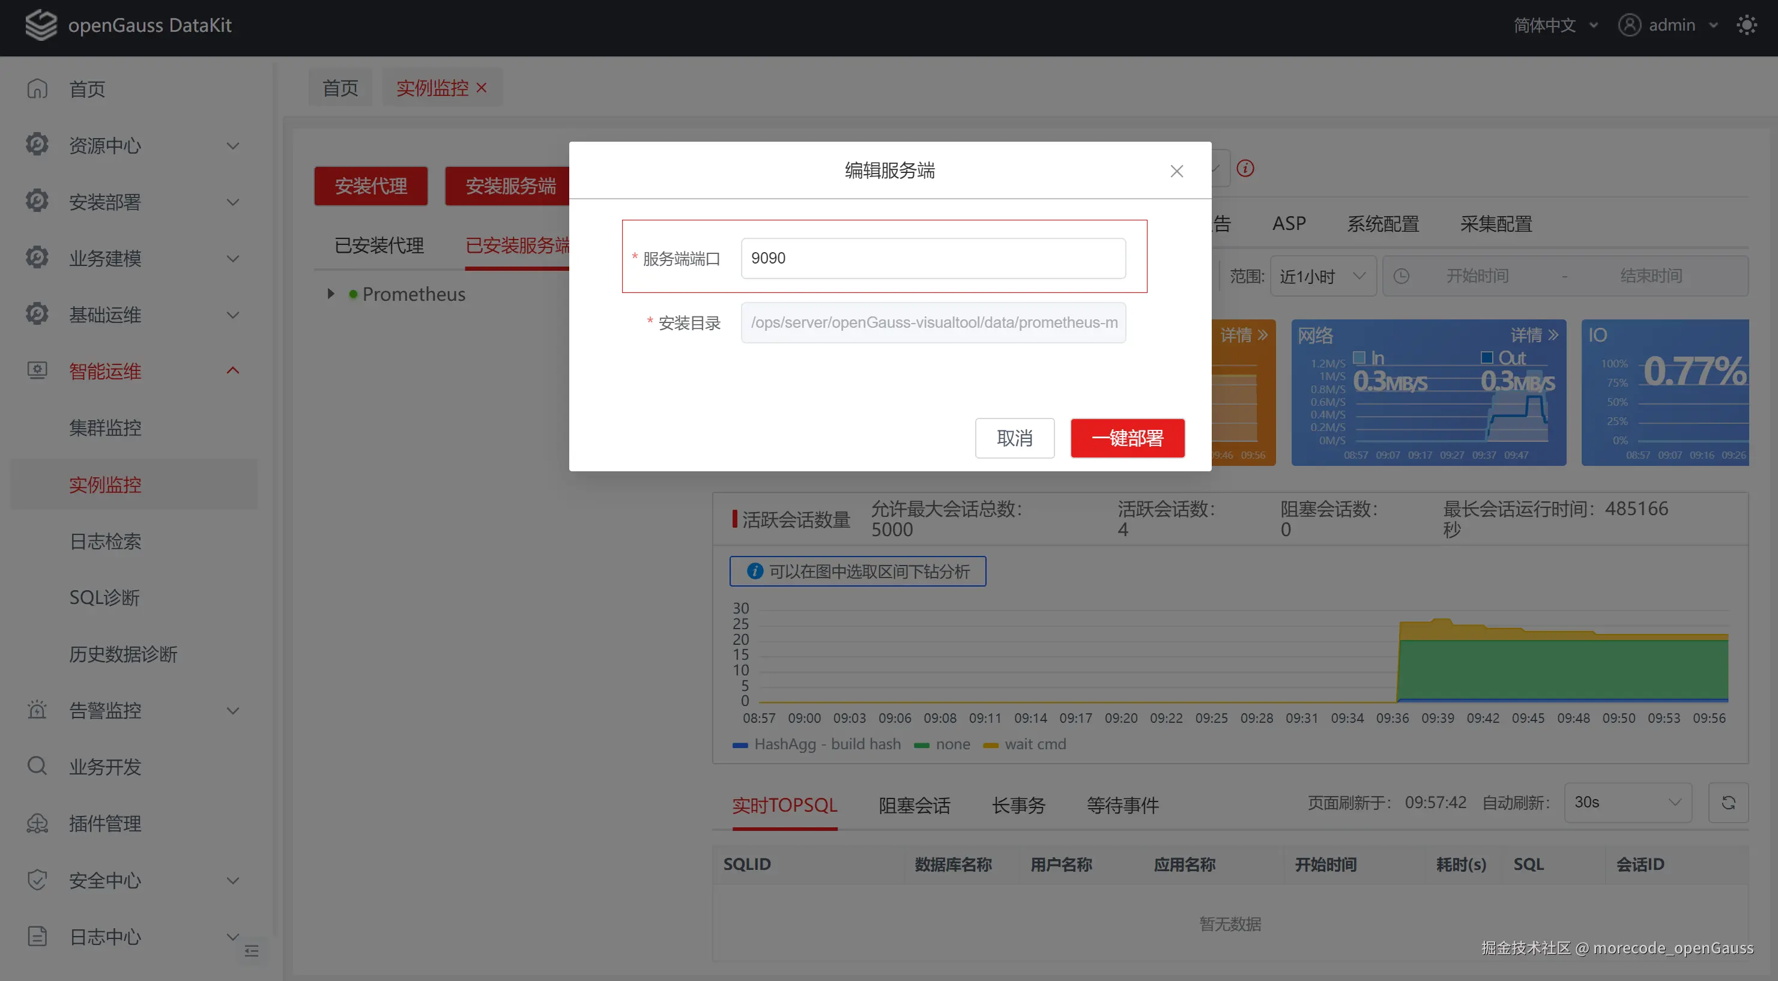Close the 实例监控 tab with its X
The image size is (1778, 981).
click(482, 88)
